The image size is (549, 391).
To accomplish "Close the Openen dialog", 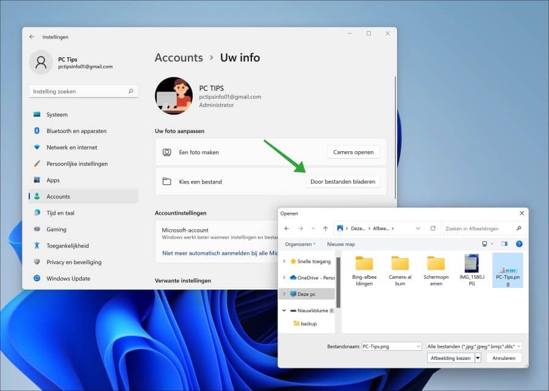I will point(522,213).
